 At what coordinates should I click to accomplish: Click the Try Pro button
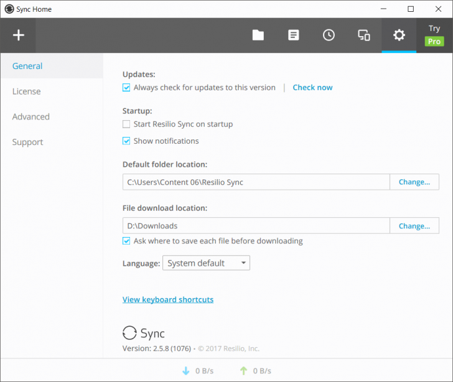coord(434,35)
